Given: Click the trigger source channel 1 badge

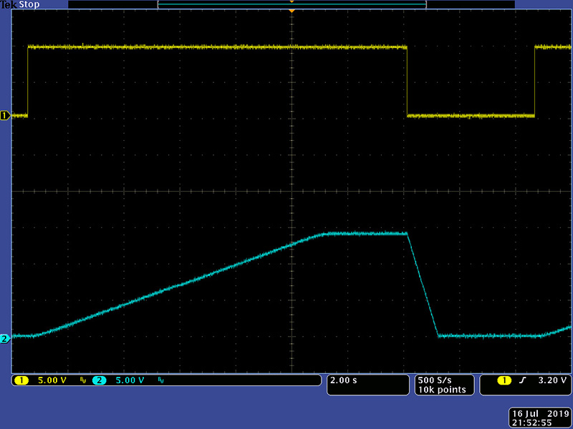Looking at the screenshot, I should point(504,380).
